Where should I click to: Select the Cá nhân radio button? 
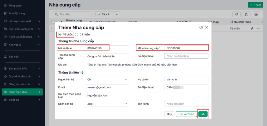[77, 34]
